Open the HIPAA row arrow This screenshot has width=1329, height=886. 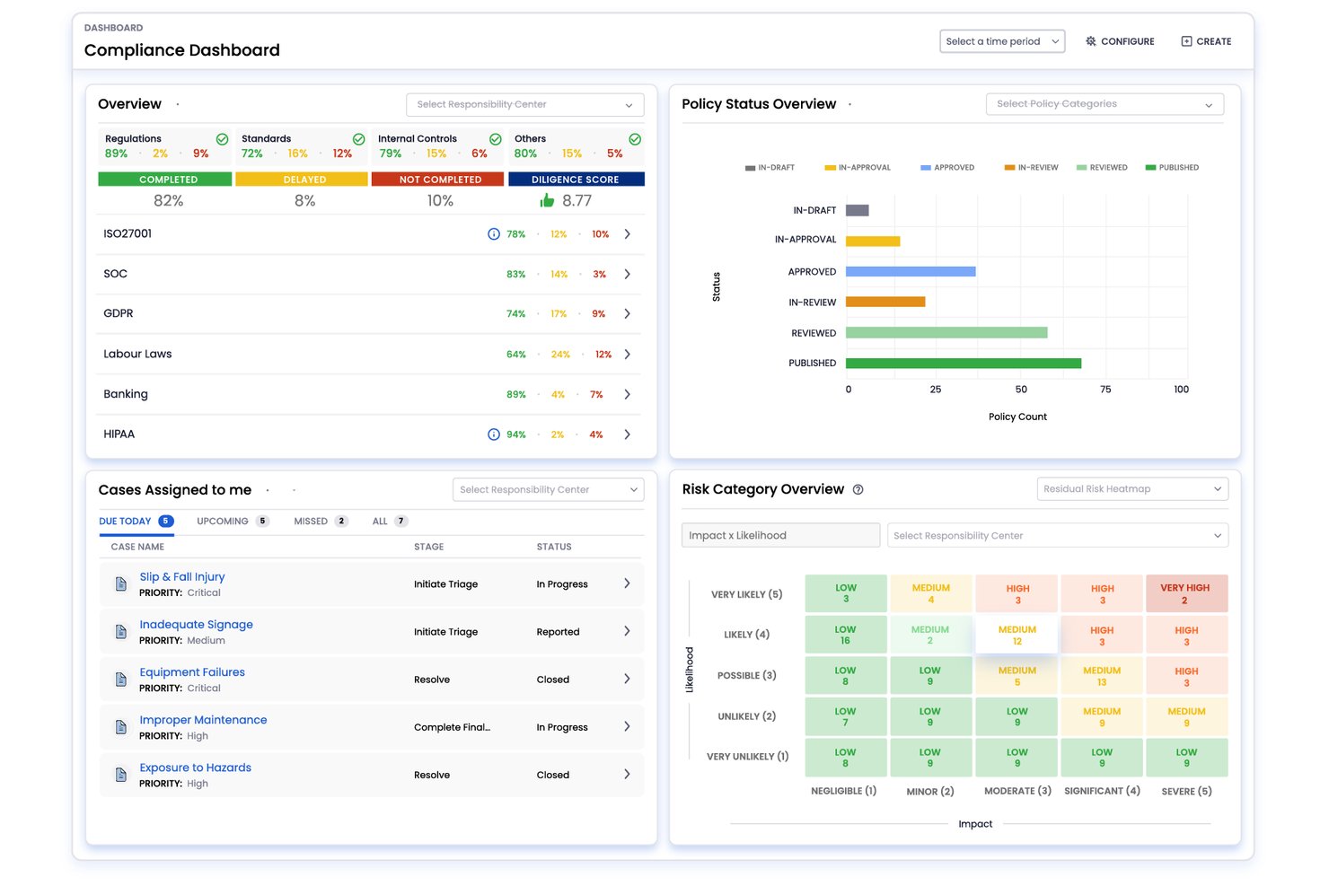[627, 434]
